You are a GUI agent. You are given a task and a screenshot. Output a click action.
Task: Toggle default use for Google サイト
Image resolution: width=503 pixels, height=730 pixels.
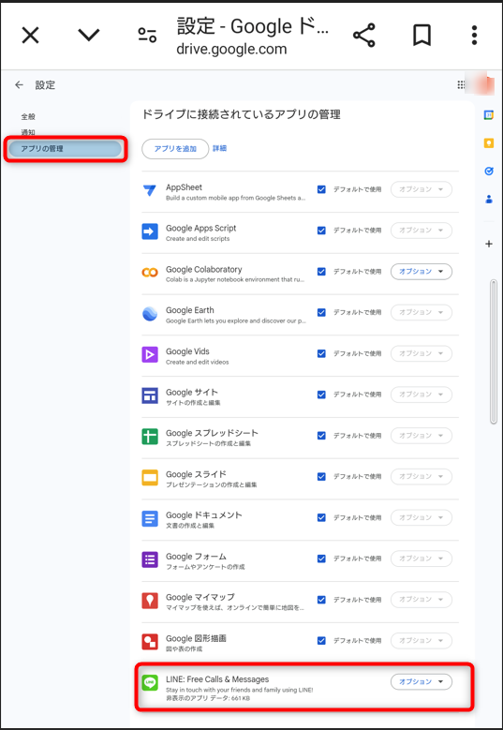[x=321, y=395]
